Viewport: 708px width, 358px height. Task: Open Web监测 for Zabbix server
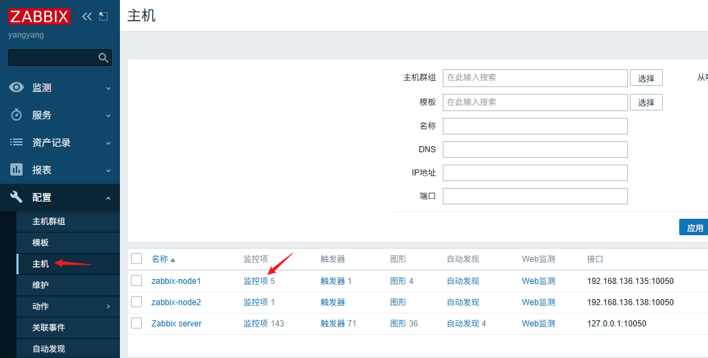[538, 323]
